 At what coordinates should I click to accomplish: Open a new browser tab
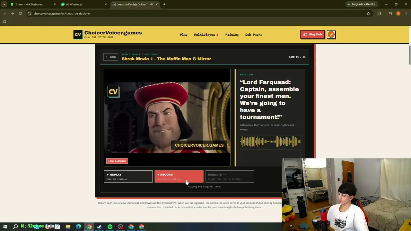(164, 4)
